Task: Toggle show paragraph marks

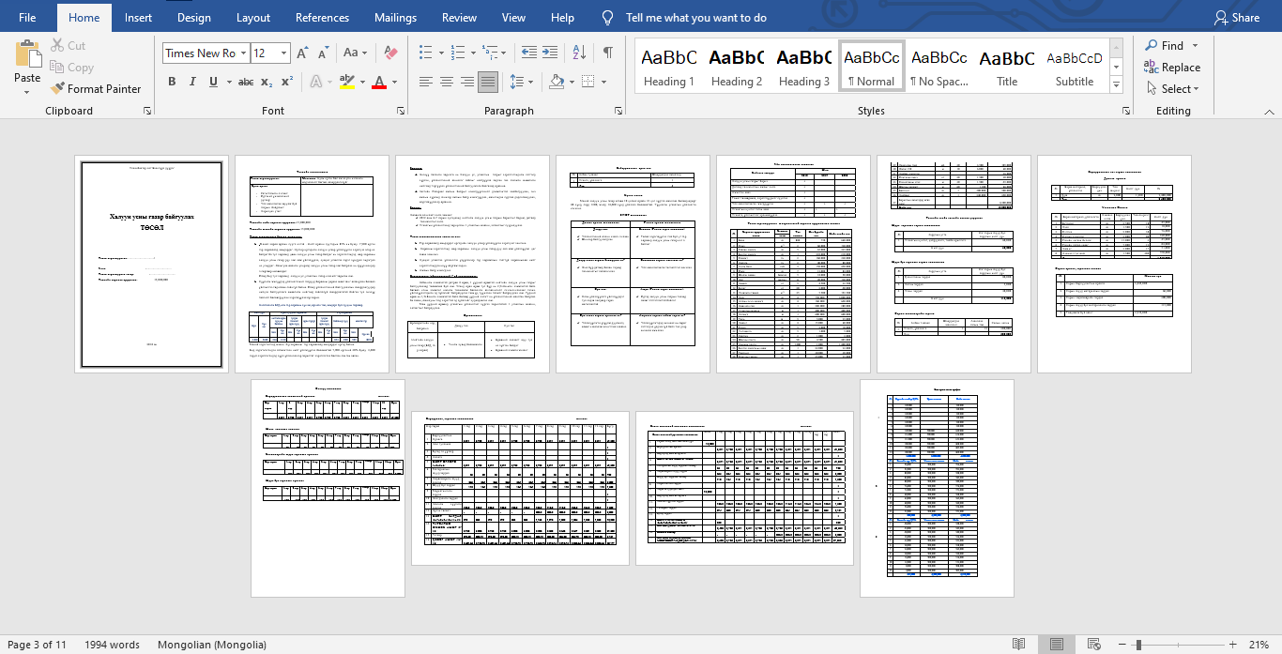Action: [608, 53]
